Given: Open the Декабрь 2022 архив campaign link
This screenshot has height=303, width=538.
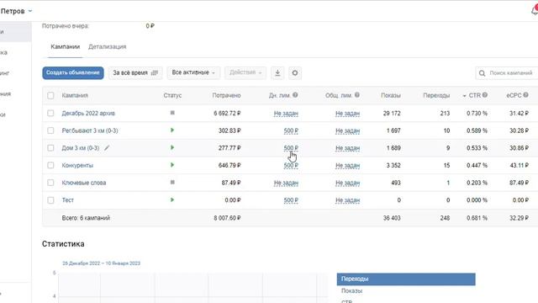Looking at the screenshot, I should point(88,114).
